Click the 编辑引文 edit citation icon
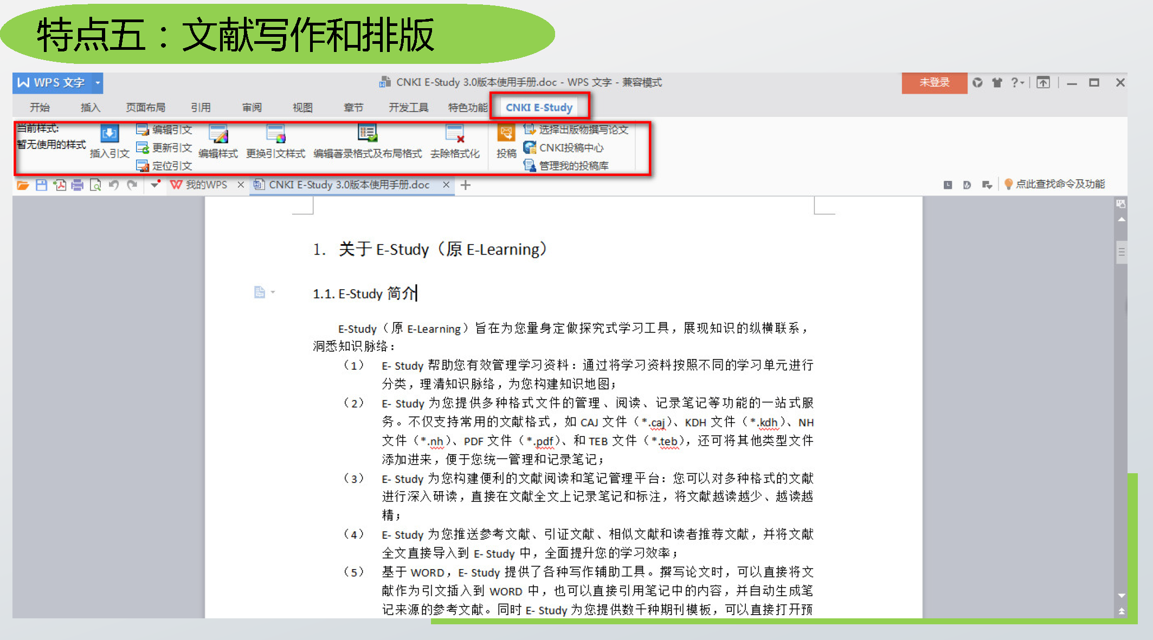 [x=142, y=129]
